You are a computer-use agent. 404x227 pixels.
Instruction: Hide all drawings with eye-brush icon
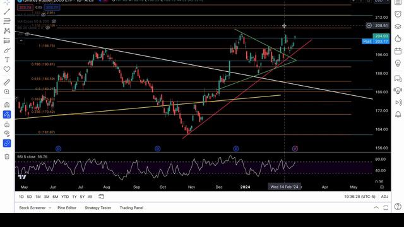[7, 134]
